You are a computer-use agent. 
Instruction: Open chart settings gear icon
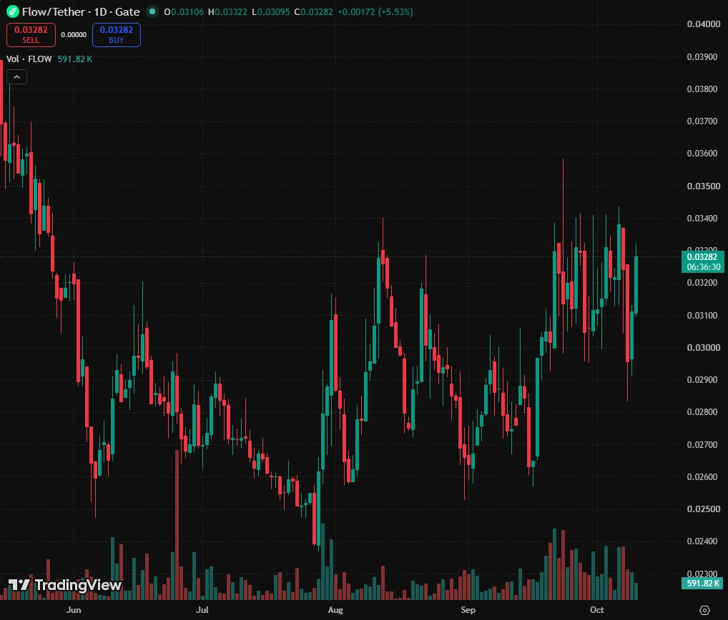(x=704, y=610)
